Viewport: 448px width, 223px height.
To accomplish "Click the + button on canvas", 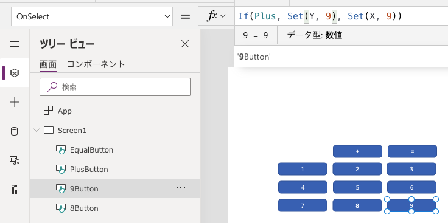I will [x=357, y=151].
